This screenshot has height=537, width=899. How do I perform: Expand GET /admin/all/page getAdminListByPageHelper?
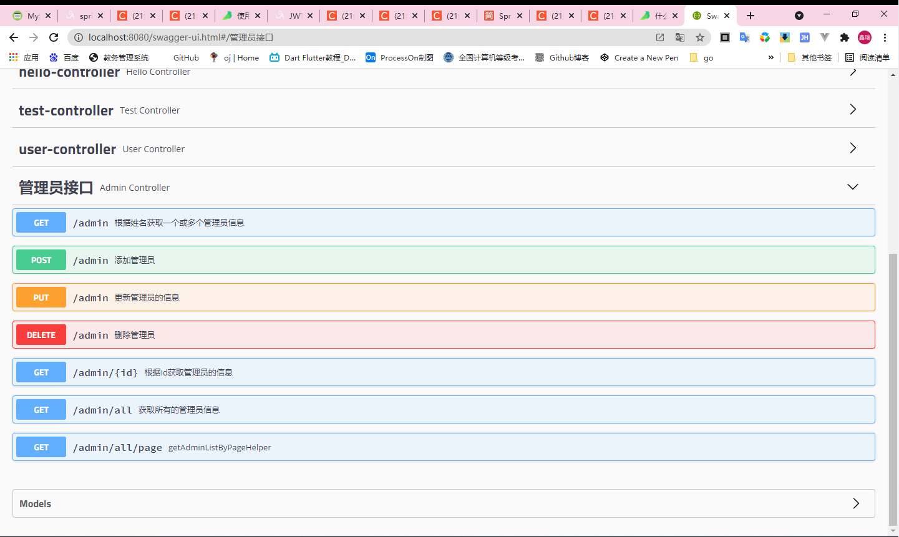444,447
